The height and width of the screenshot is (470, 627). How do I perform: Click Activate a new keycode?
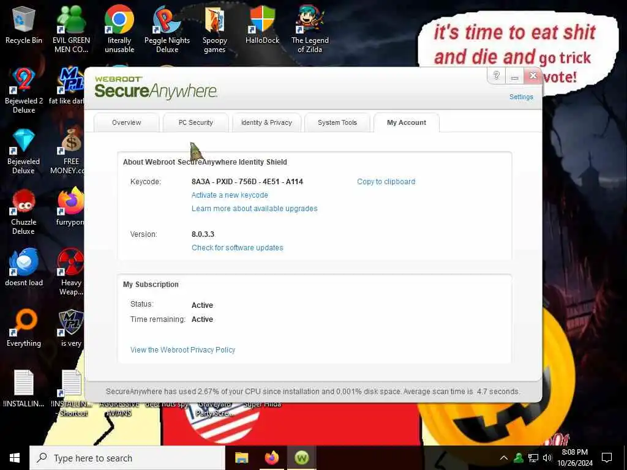(x=230, y=195)
